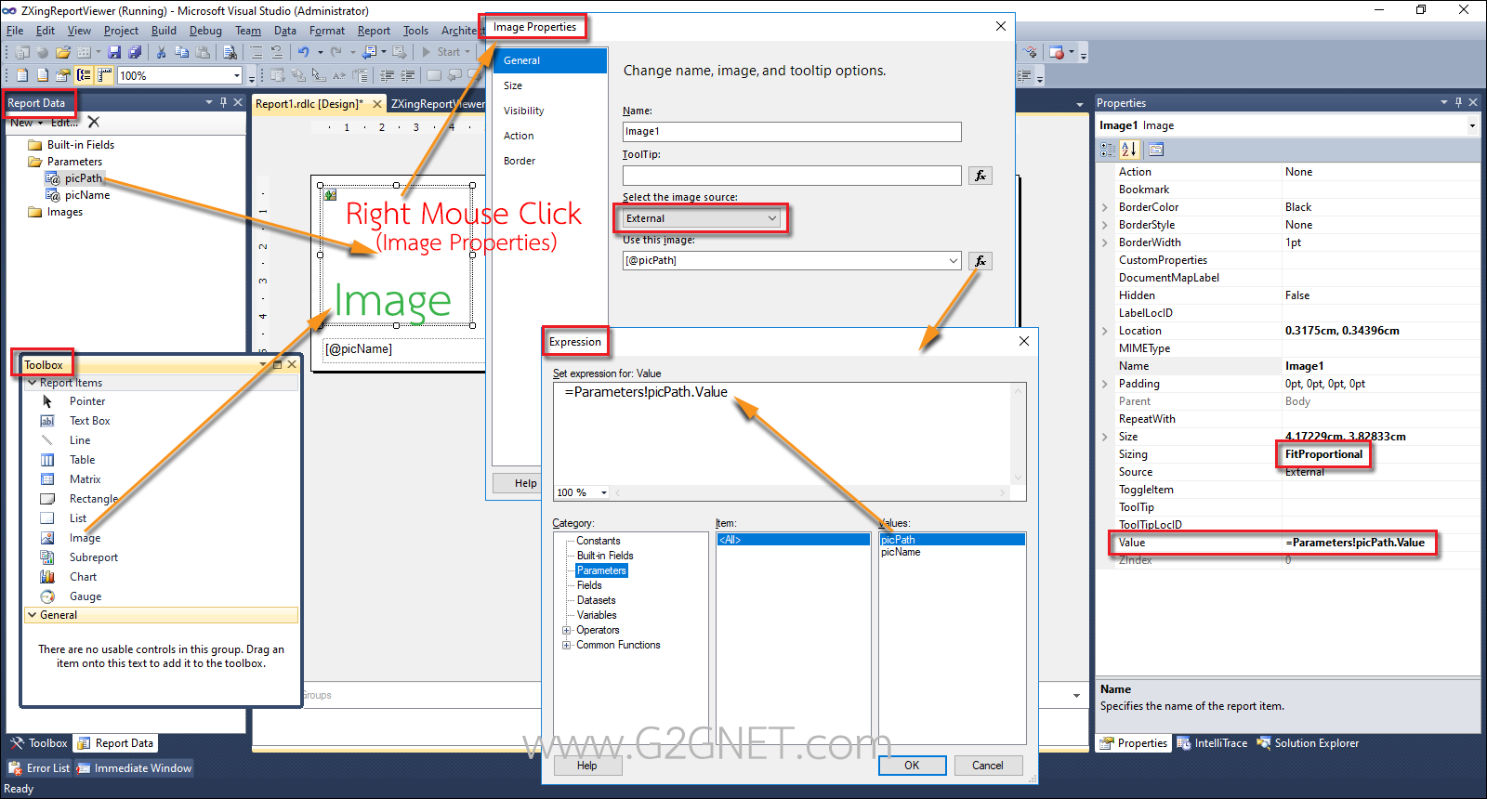Open the Project menu

pyautogui.click(x=121, y=31)
